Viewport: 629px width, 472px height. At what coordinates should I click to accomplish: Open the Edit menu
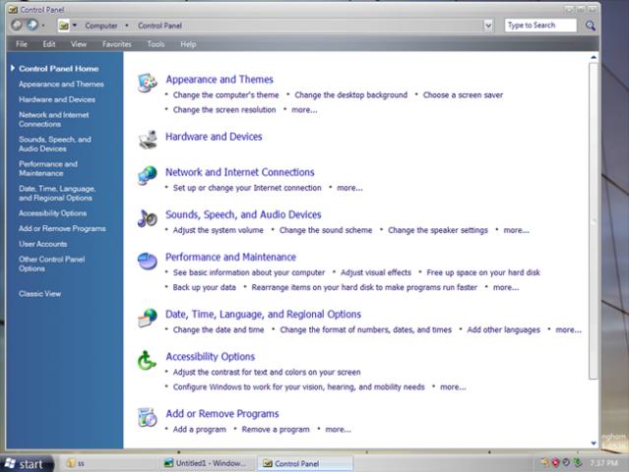click(x=49, y=44)
